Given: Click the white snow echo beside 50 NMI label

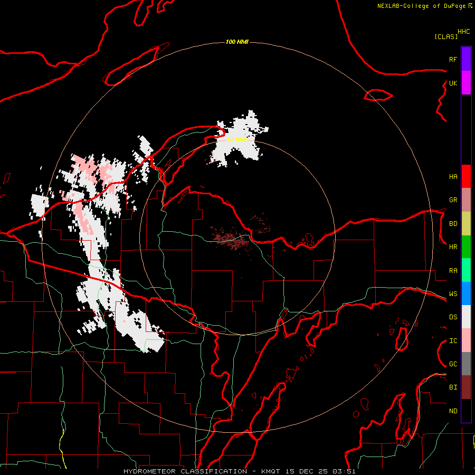Looking at the screenshot, I should point(239,139).
